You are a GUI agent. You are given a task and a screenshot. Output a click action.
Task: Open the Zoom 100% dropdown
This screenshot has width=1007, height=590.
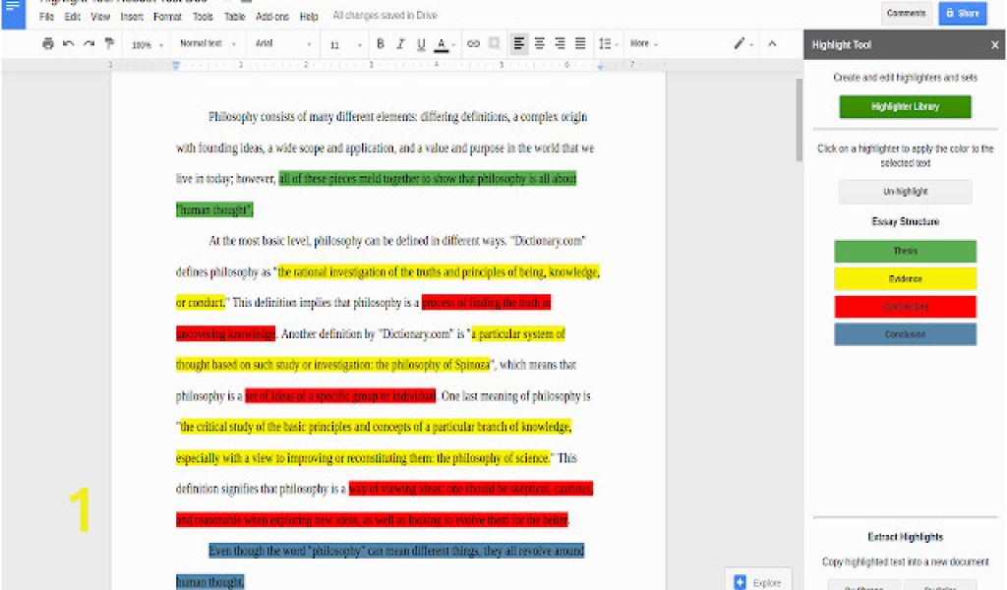click(148, 44)
